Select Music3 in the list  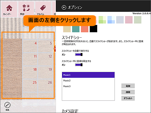88,86
